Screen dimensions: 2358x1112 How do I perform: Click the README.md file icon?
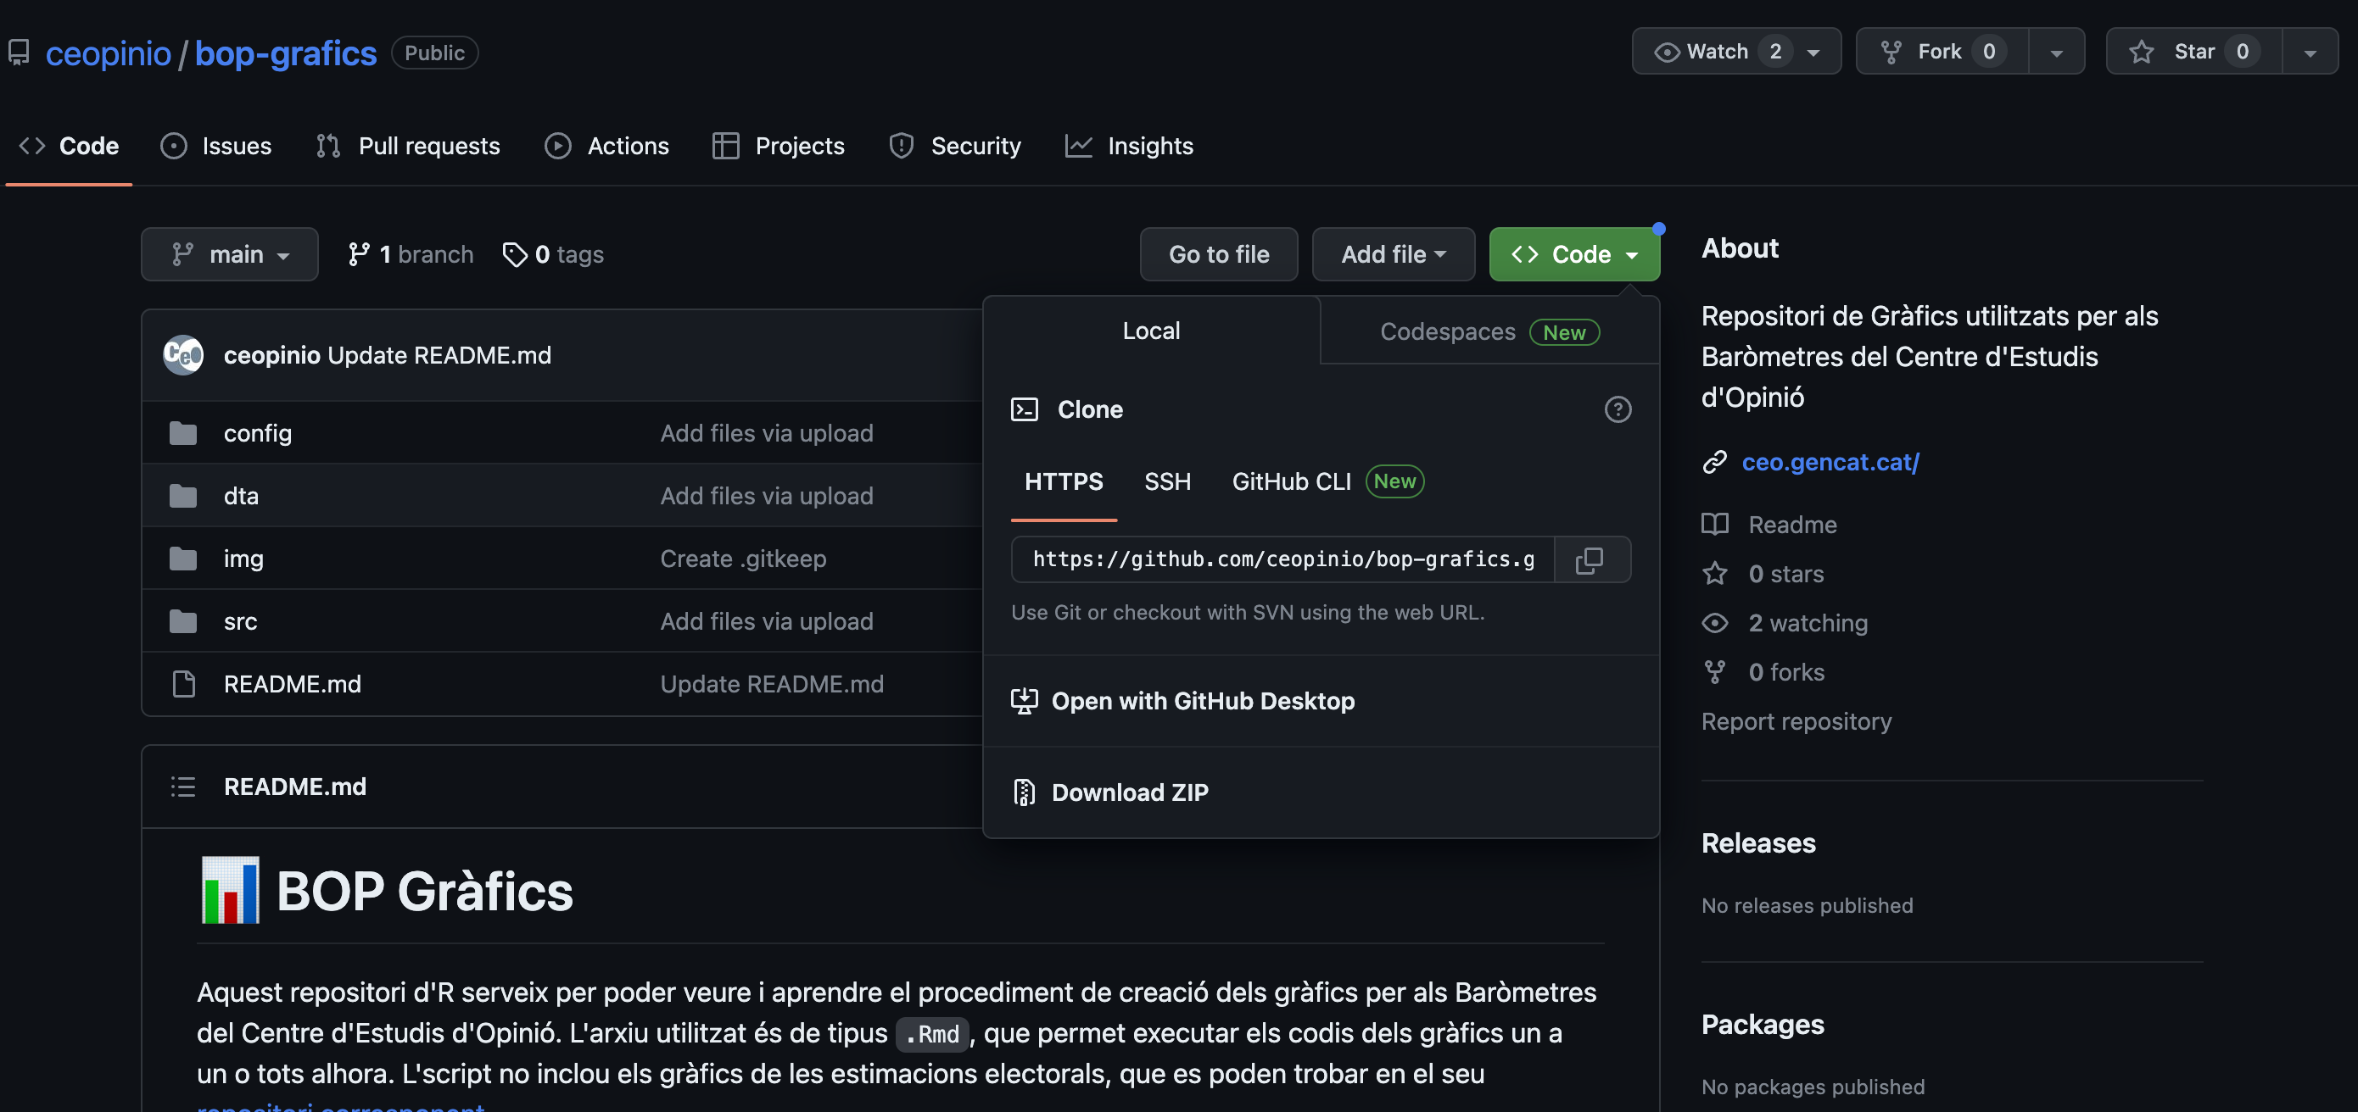(183, 684)
